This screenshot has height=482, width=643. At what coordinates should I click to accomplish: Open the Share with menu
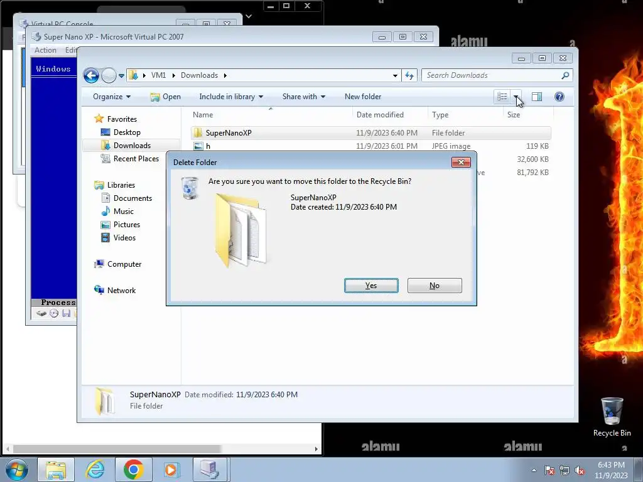pos(304,97)
